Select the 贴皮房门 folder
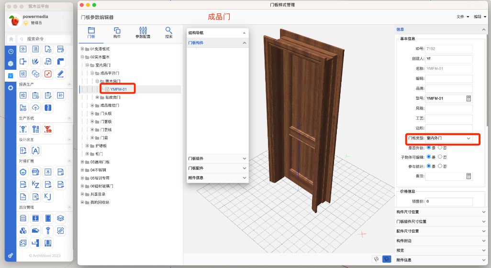Viewport: 491px width, 268px height. [x=113, y=97]
